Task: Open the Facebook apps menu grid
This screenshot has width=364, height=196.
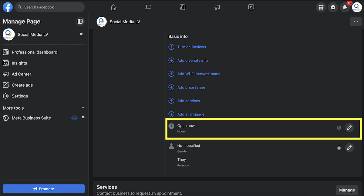Action: click(321, 7)
